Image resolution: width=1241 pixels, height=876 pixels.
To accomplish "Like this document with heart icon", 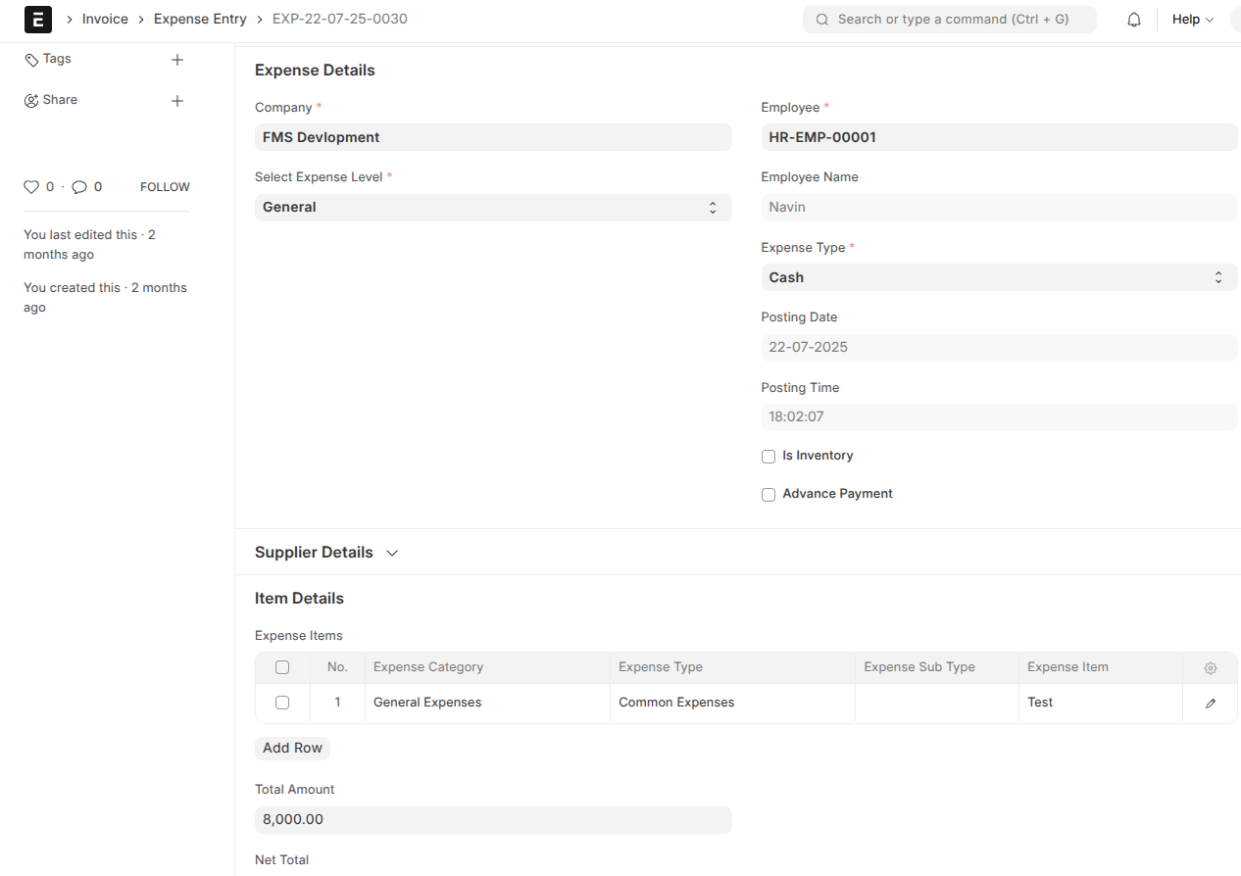I will coord(31,187).
